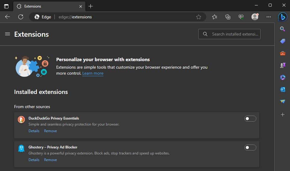Viewport: 290px width, 171px height.
Task: Remove DuckDuckGo Privacy Essentials
Action: tap(50, 131)
